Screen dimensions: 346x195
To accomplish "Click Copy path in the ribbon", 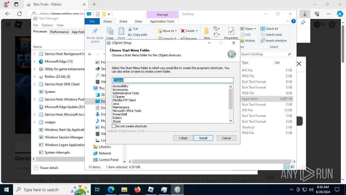I will pos(138,35).
